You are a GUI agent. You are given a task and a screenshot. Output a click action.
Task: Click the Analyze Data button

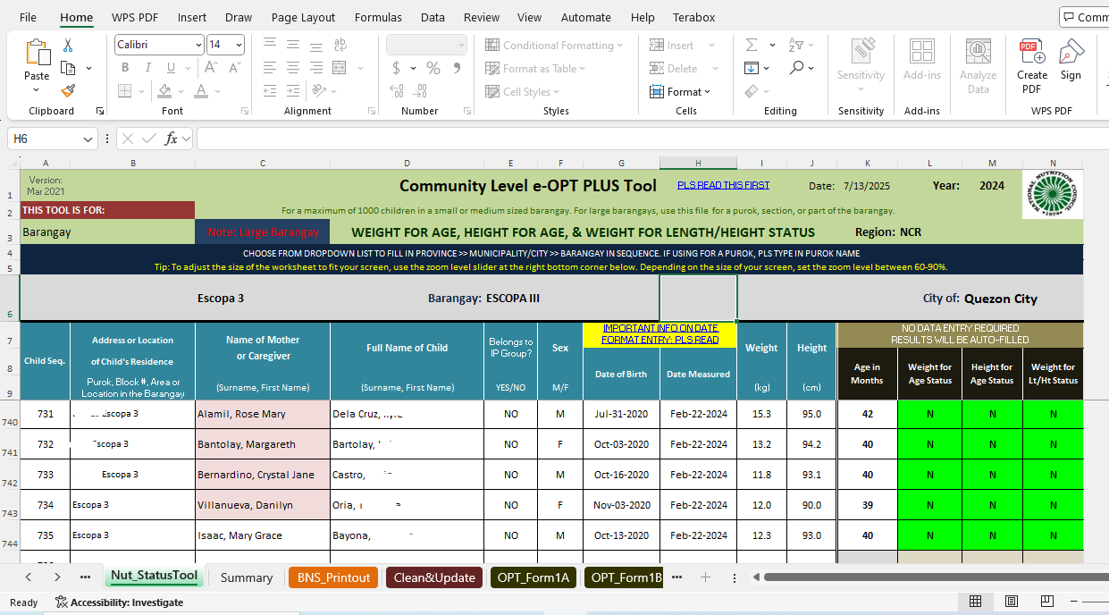pyautogui.click(x=978, y=65)
